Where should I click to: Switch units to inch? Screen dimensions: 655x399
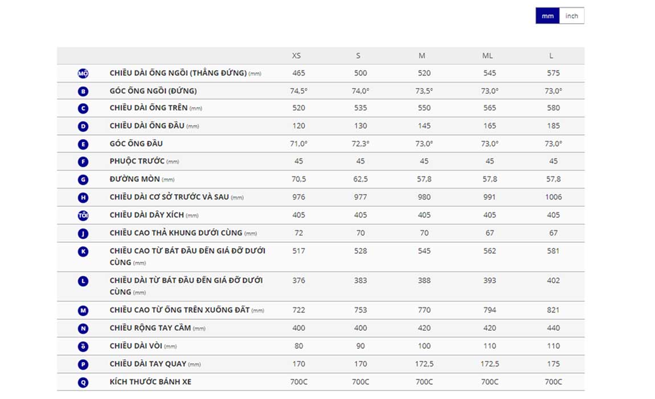[572, 16]
